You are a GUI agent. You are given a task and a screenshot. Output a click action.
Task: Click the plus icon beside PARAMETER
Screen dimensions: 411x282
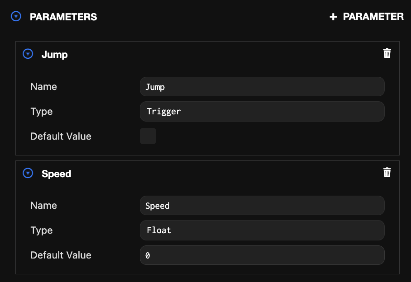pos(333,17)
